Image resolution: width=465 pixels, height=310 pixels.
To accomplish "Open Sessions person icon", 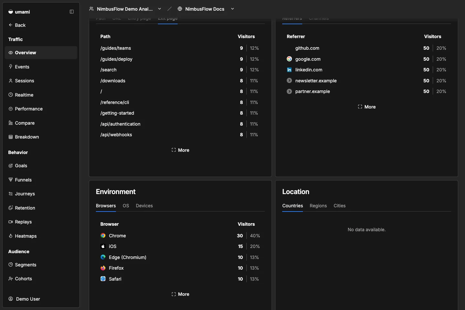I will pos(11,81).
